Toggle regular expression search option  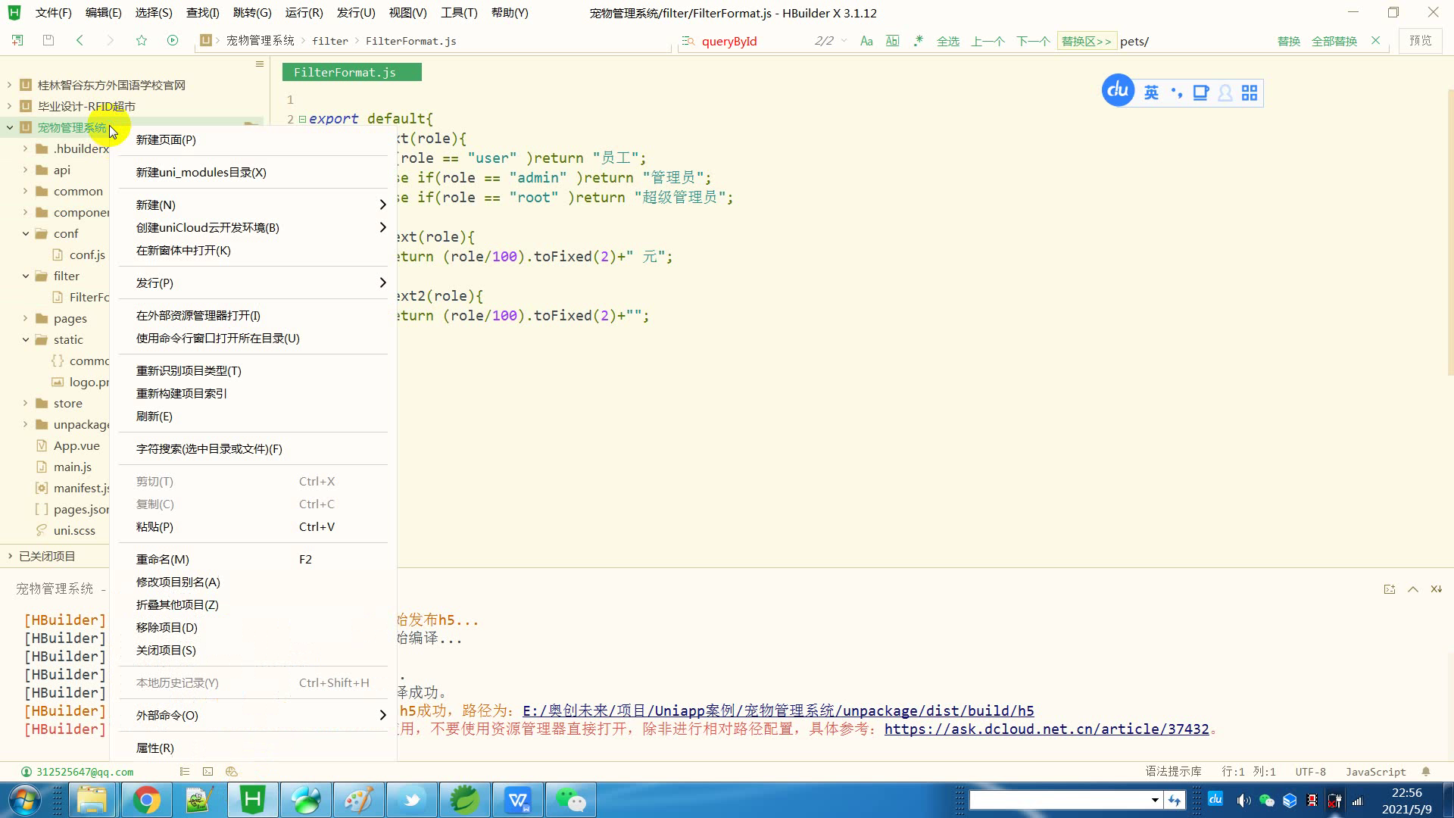pos(918,41)
